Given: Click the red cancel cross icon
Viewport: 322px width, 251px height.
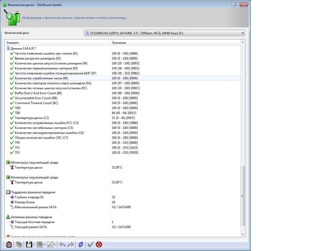Looking at the screenshot, I should (x=99, y=244).
